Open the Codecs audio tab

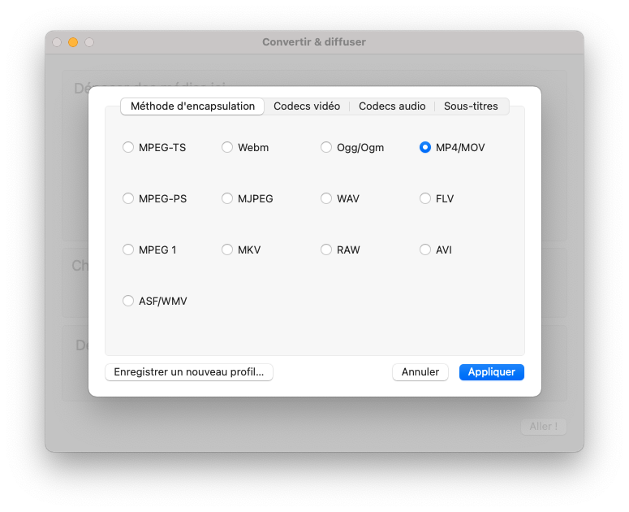pyautogui.click(x=392, y=106)
